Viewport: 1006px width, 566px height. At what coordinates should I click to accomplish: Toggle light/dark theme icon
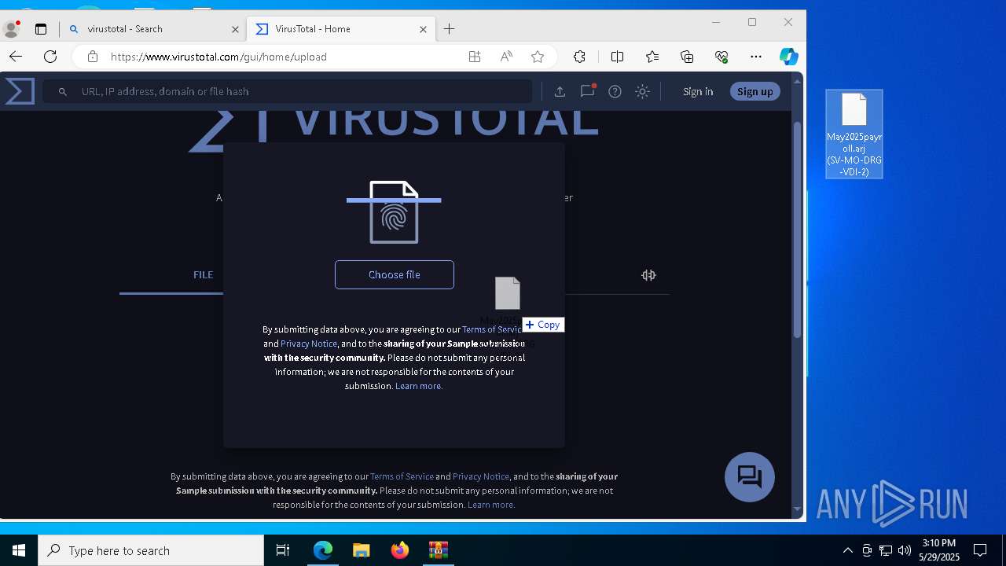click(x=643, y=91)
